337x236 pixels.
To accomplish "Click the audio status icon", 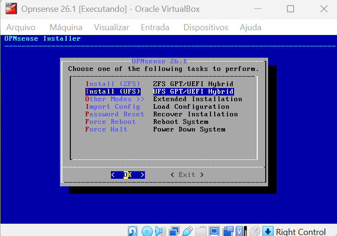I will [x=160, y=231].
